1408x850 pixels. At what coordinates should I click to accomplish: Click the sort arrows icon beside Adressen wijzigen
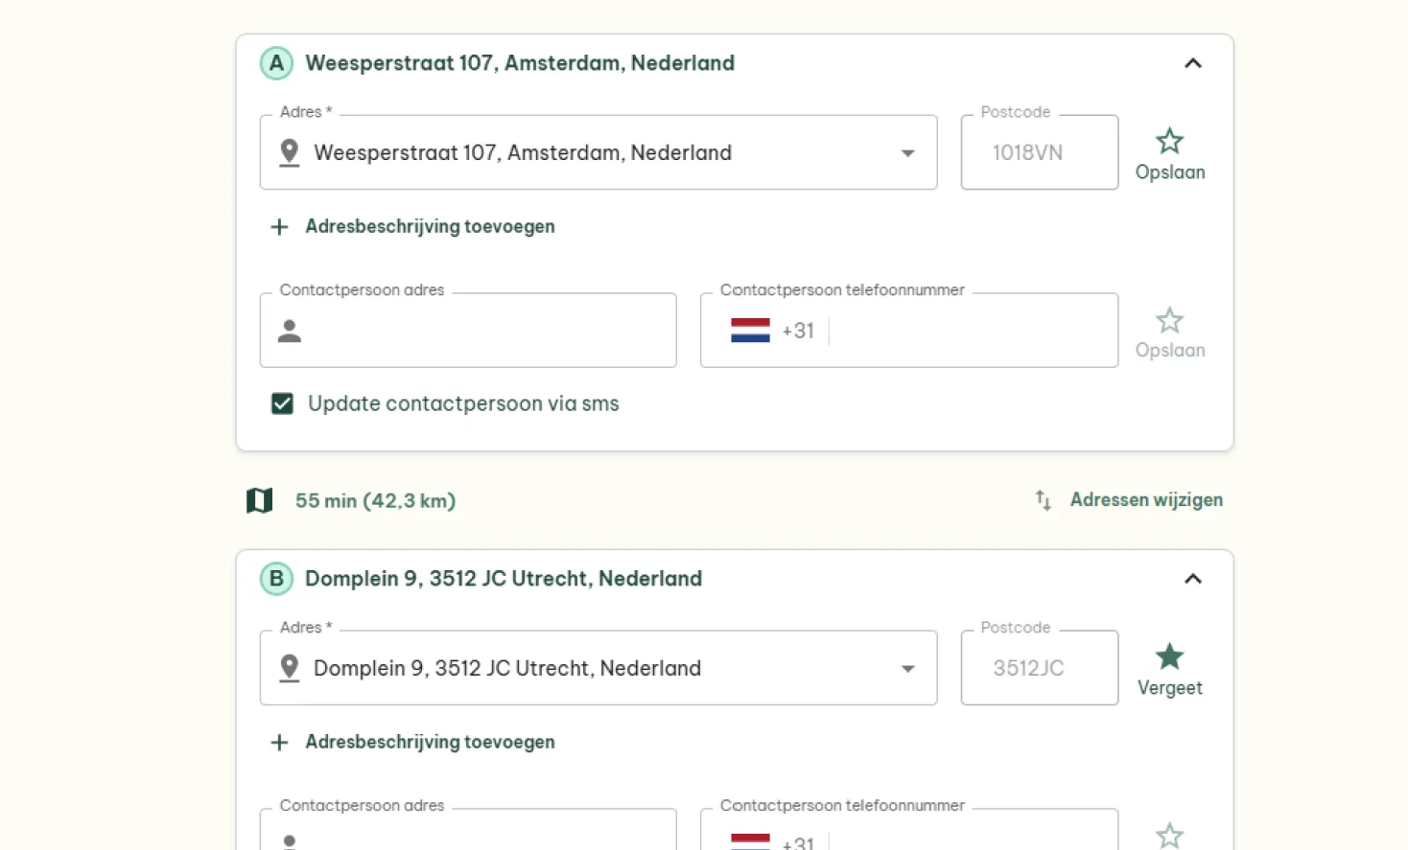[x=1043, y=499]
